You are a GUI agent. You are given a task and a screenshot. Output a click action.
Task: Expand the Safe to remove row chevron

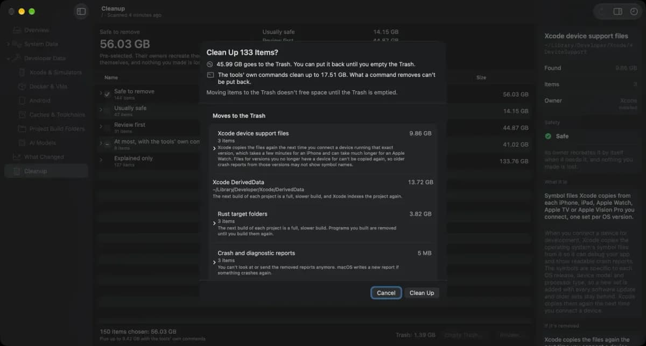pyautogui.click(x=101, y=94)
